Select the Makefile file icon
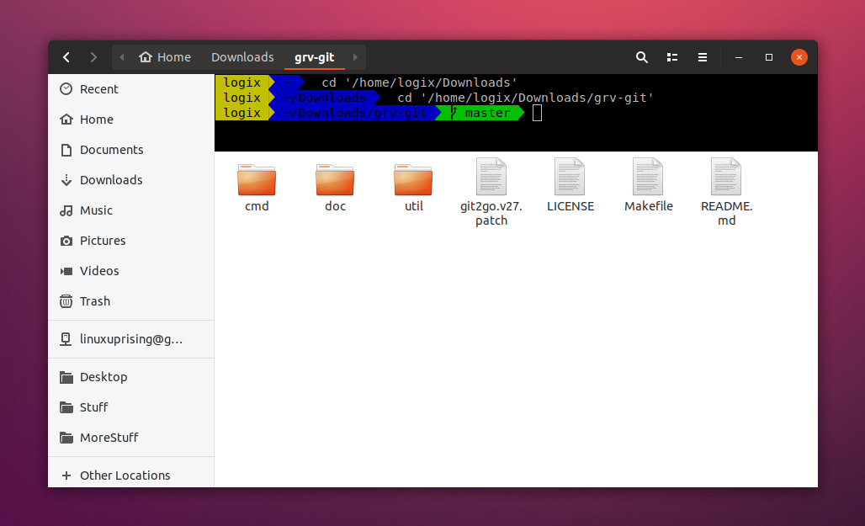 [x=648, y=177]
